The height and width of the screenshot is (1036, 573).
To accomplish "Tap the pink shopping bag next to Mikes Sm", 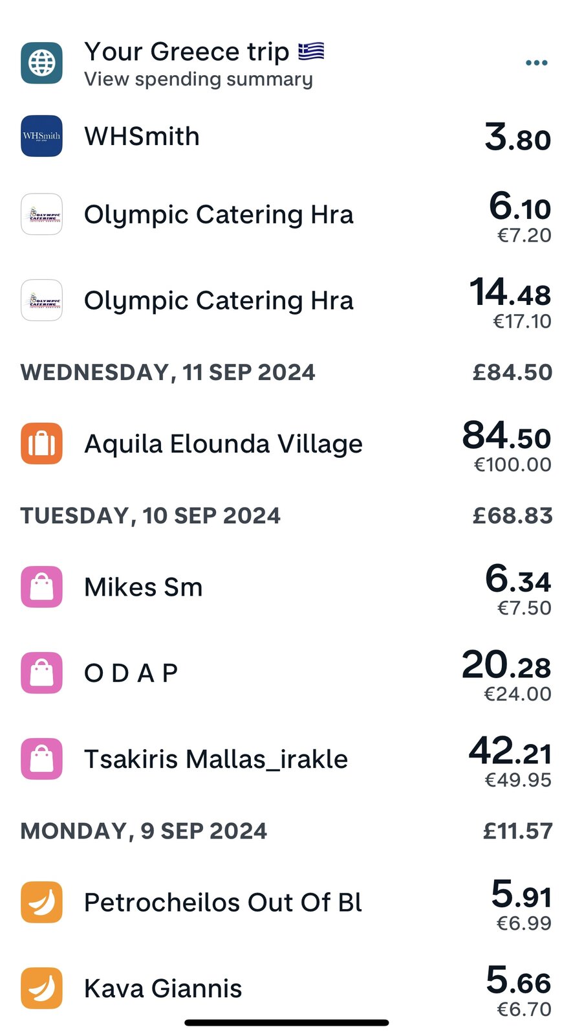I will [x=41, y=587].
